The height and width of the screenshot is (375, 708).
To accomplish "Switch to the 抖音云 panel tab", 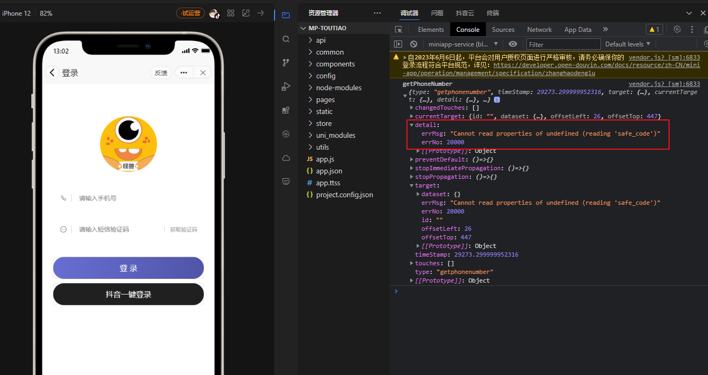I will (x=465, y=13).
